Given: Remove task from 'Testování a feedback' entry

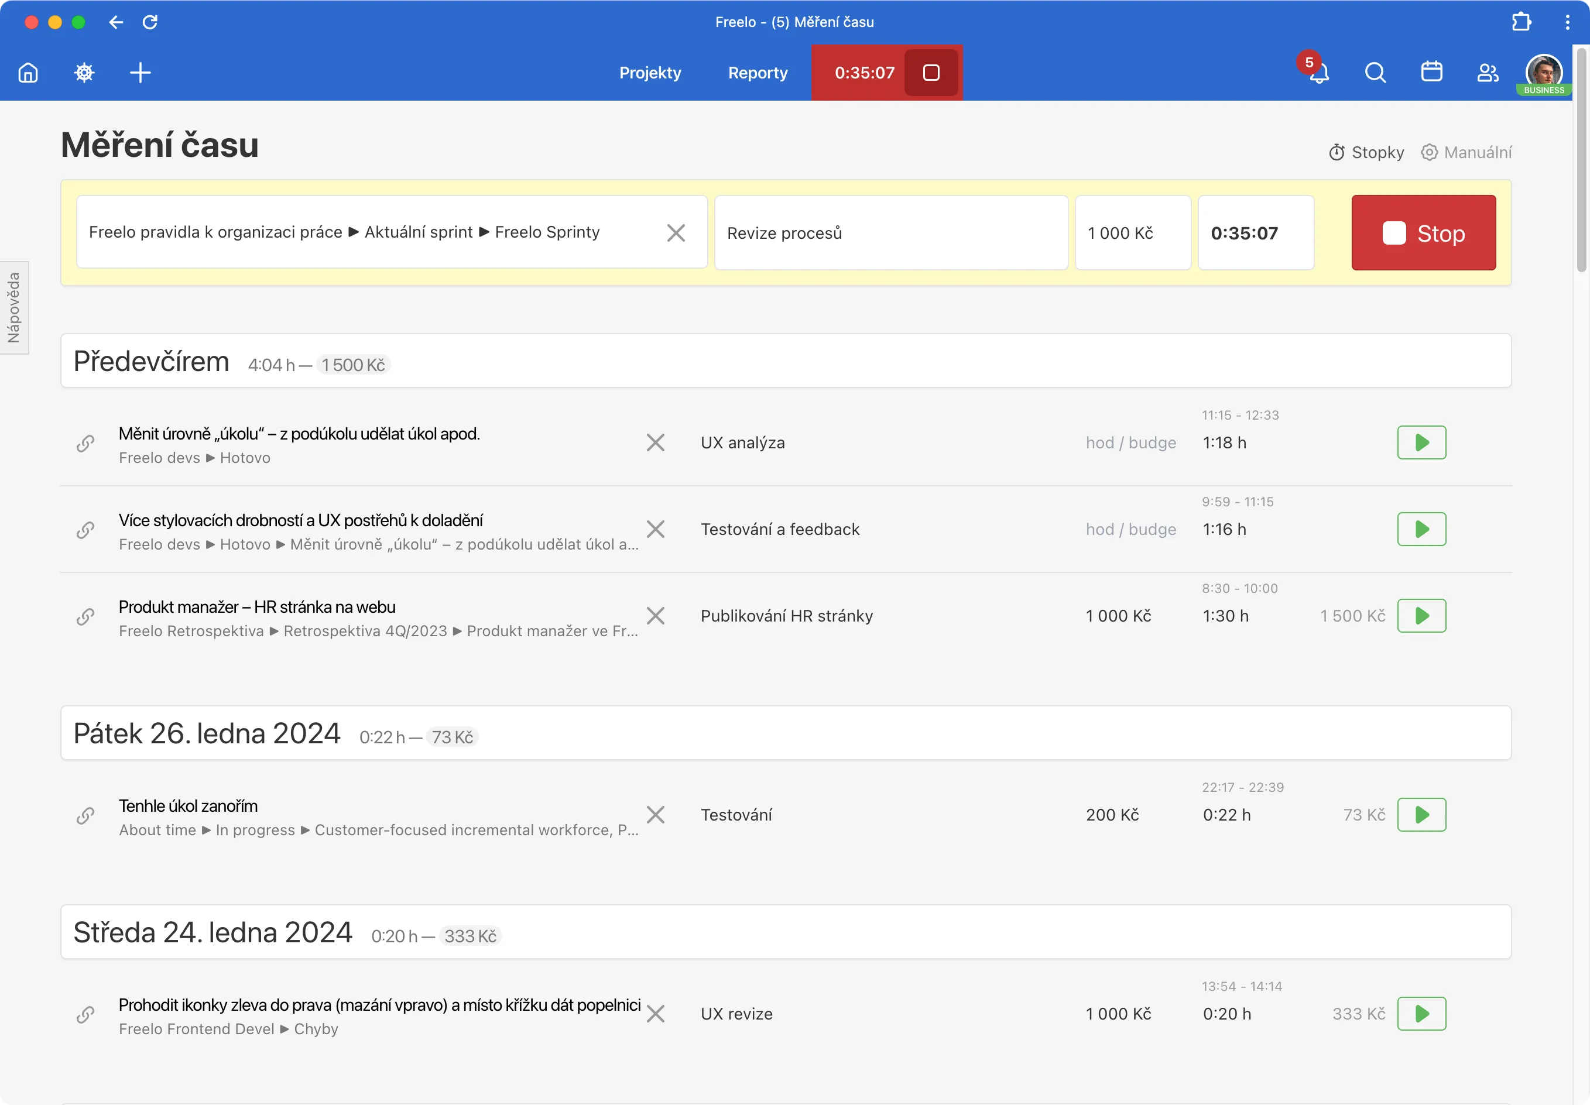Looking at the screenshot, I should pos(655,530).
